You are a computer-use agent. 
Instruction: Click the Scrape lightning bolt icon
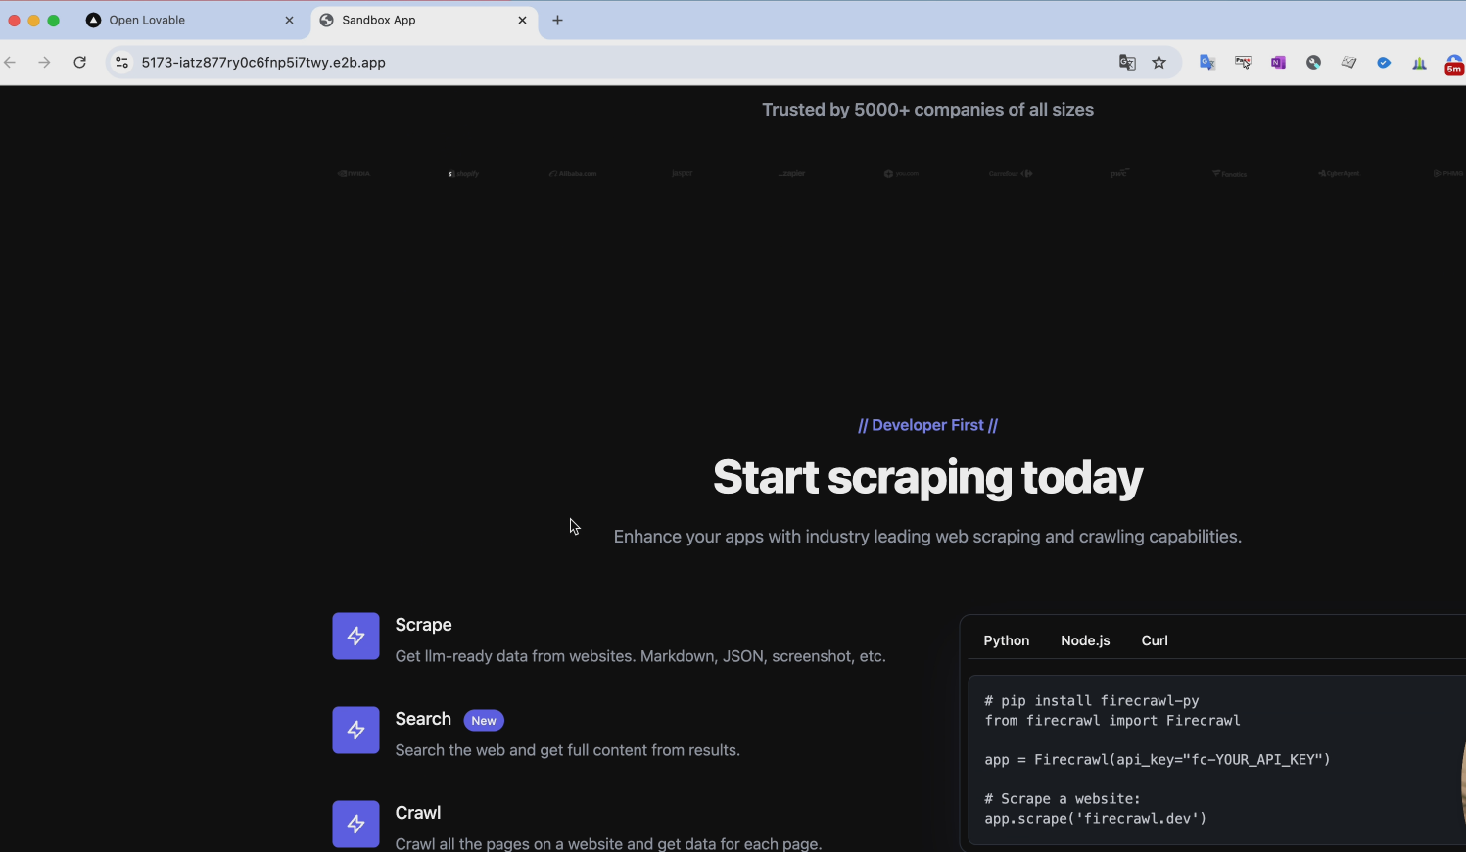[x=355, y=636]
